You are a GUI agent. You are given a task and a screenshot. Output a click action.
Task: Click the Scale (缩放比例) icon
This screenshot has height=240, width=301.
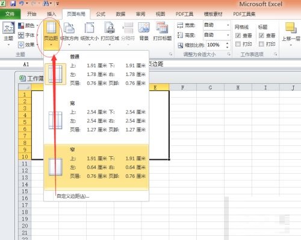tap(181, 45)
